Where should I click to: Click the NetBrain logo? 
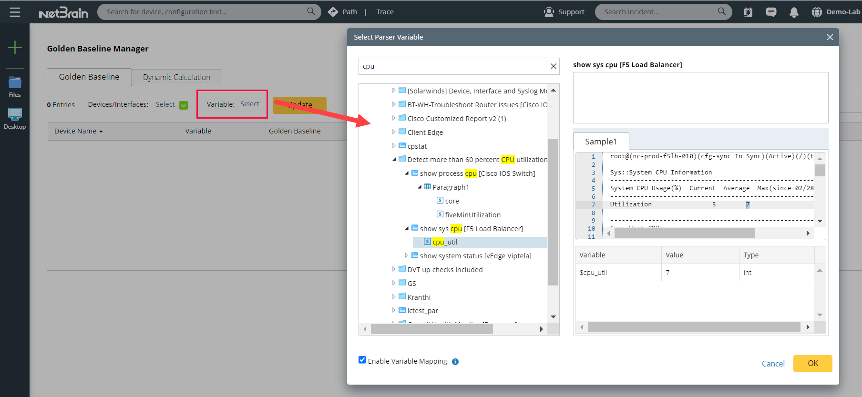(63, 12)
